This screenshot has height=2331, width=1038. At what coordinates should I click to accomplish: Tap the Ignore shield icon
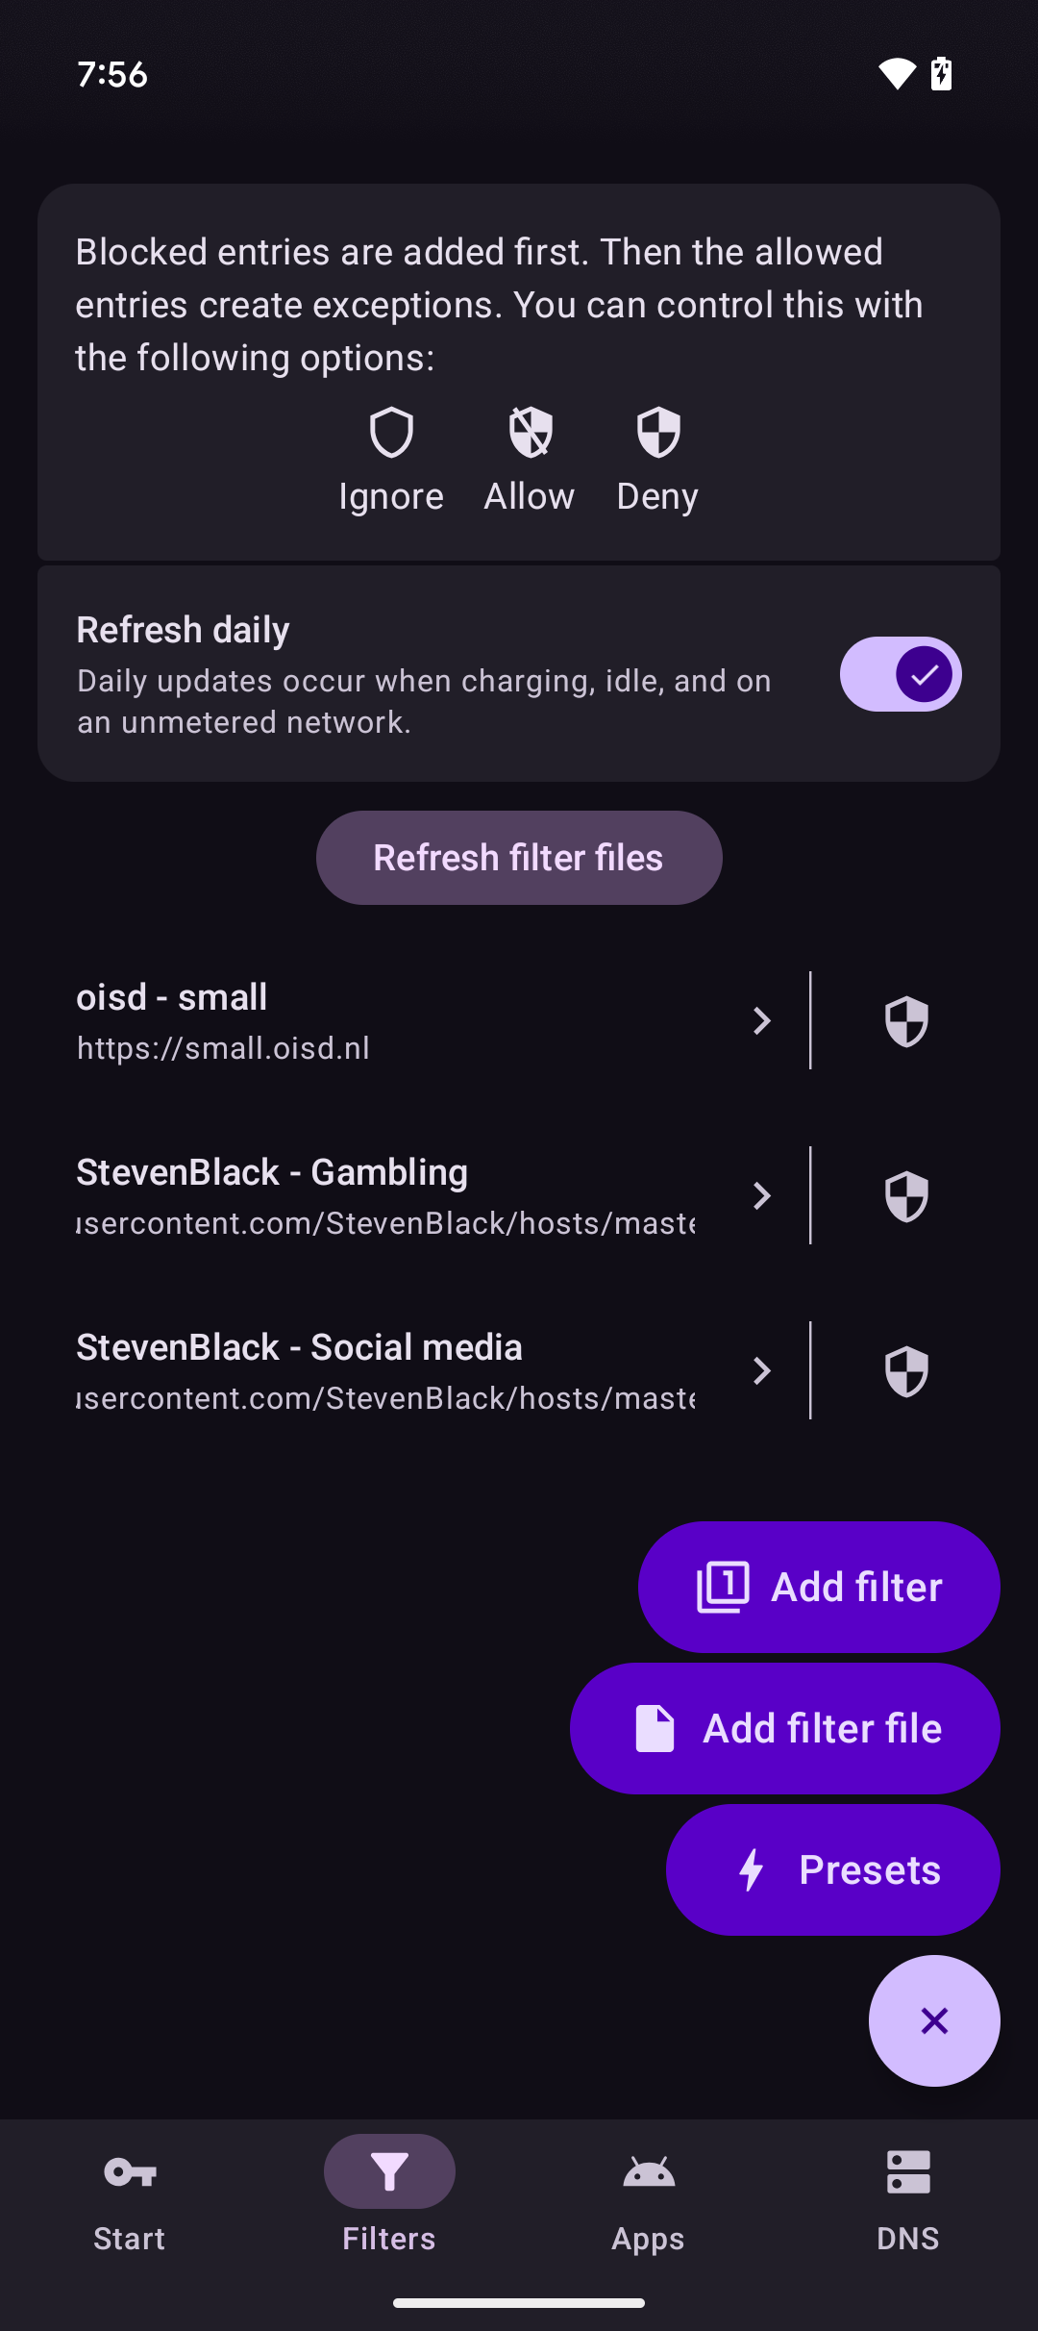pyautogui.click(x=391, y=433)
